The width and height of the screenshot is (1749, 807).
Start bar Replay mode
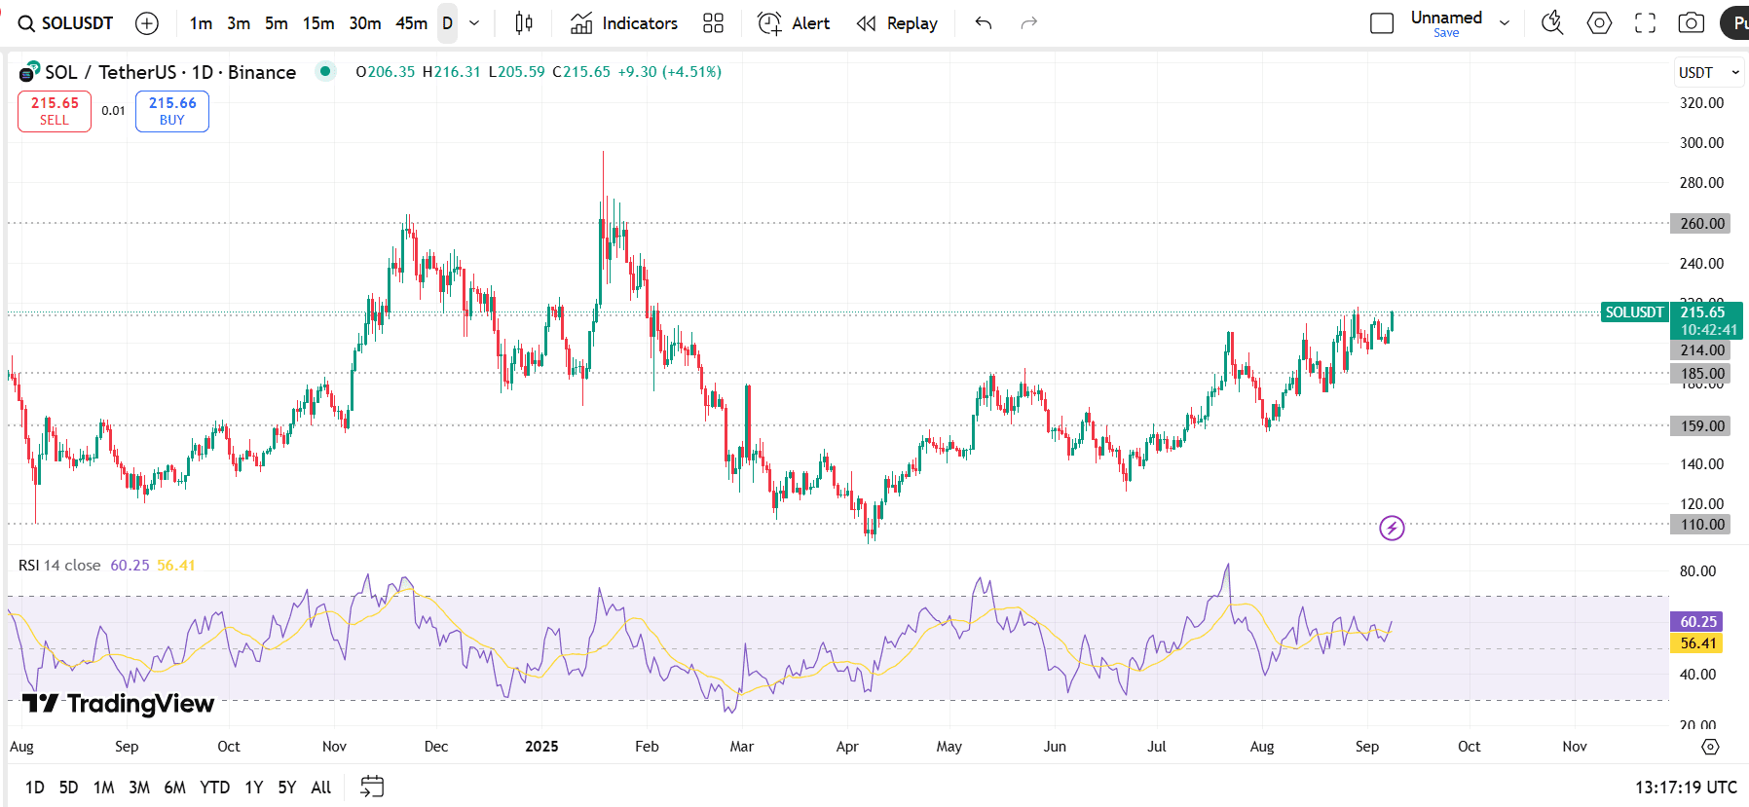[897, 23]
